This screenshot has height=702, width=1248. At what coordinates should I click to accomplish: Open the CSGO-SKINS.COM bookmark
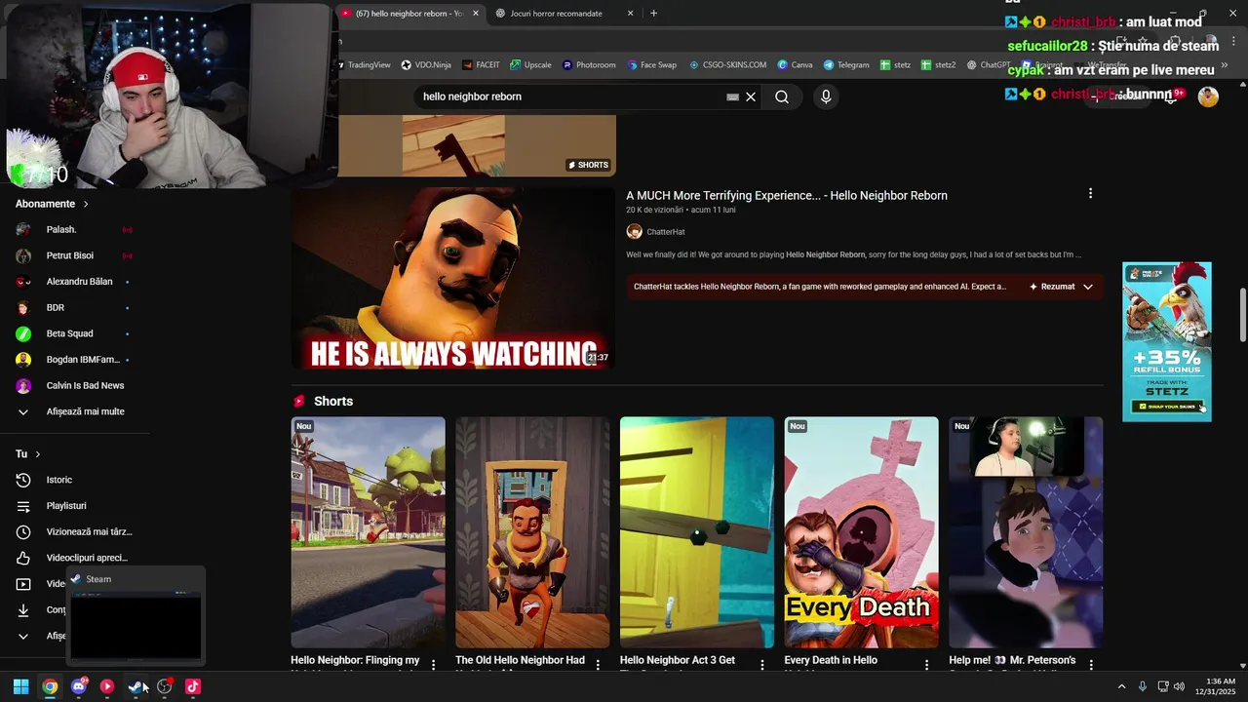click(727, 65)
